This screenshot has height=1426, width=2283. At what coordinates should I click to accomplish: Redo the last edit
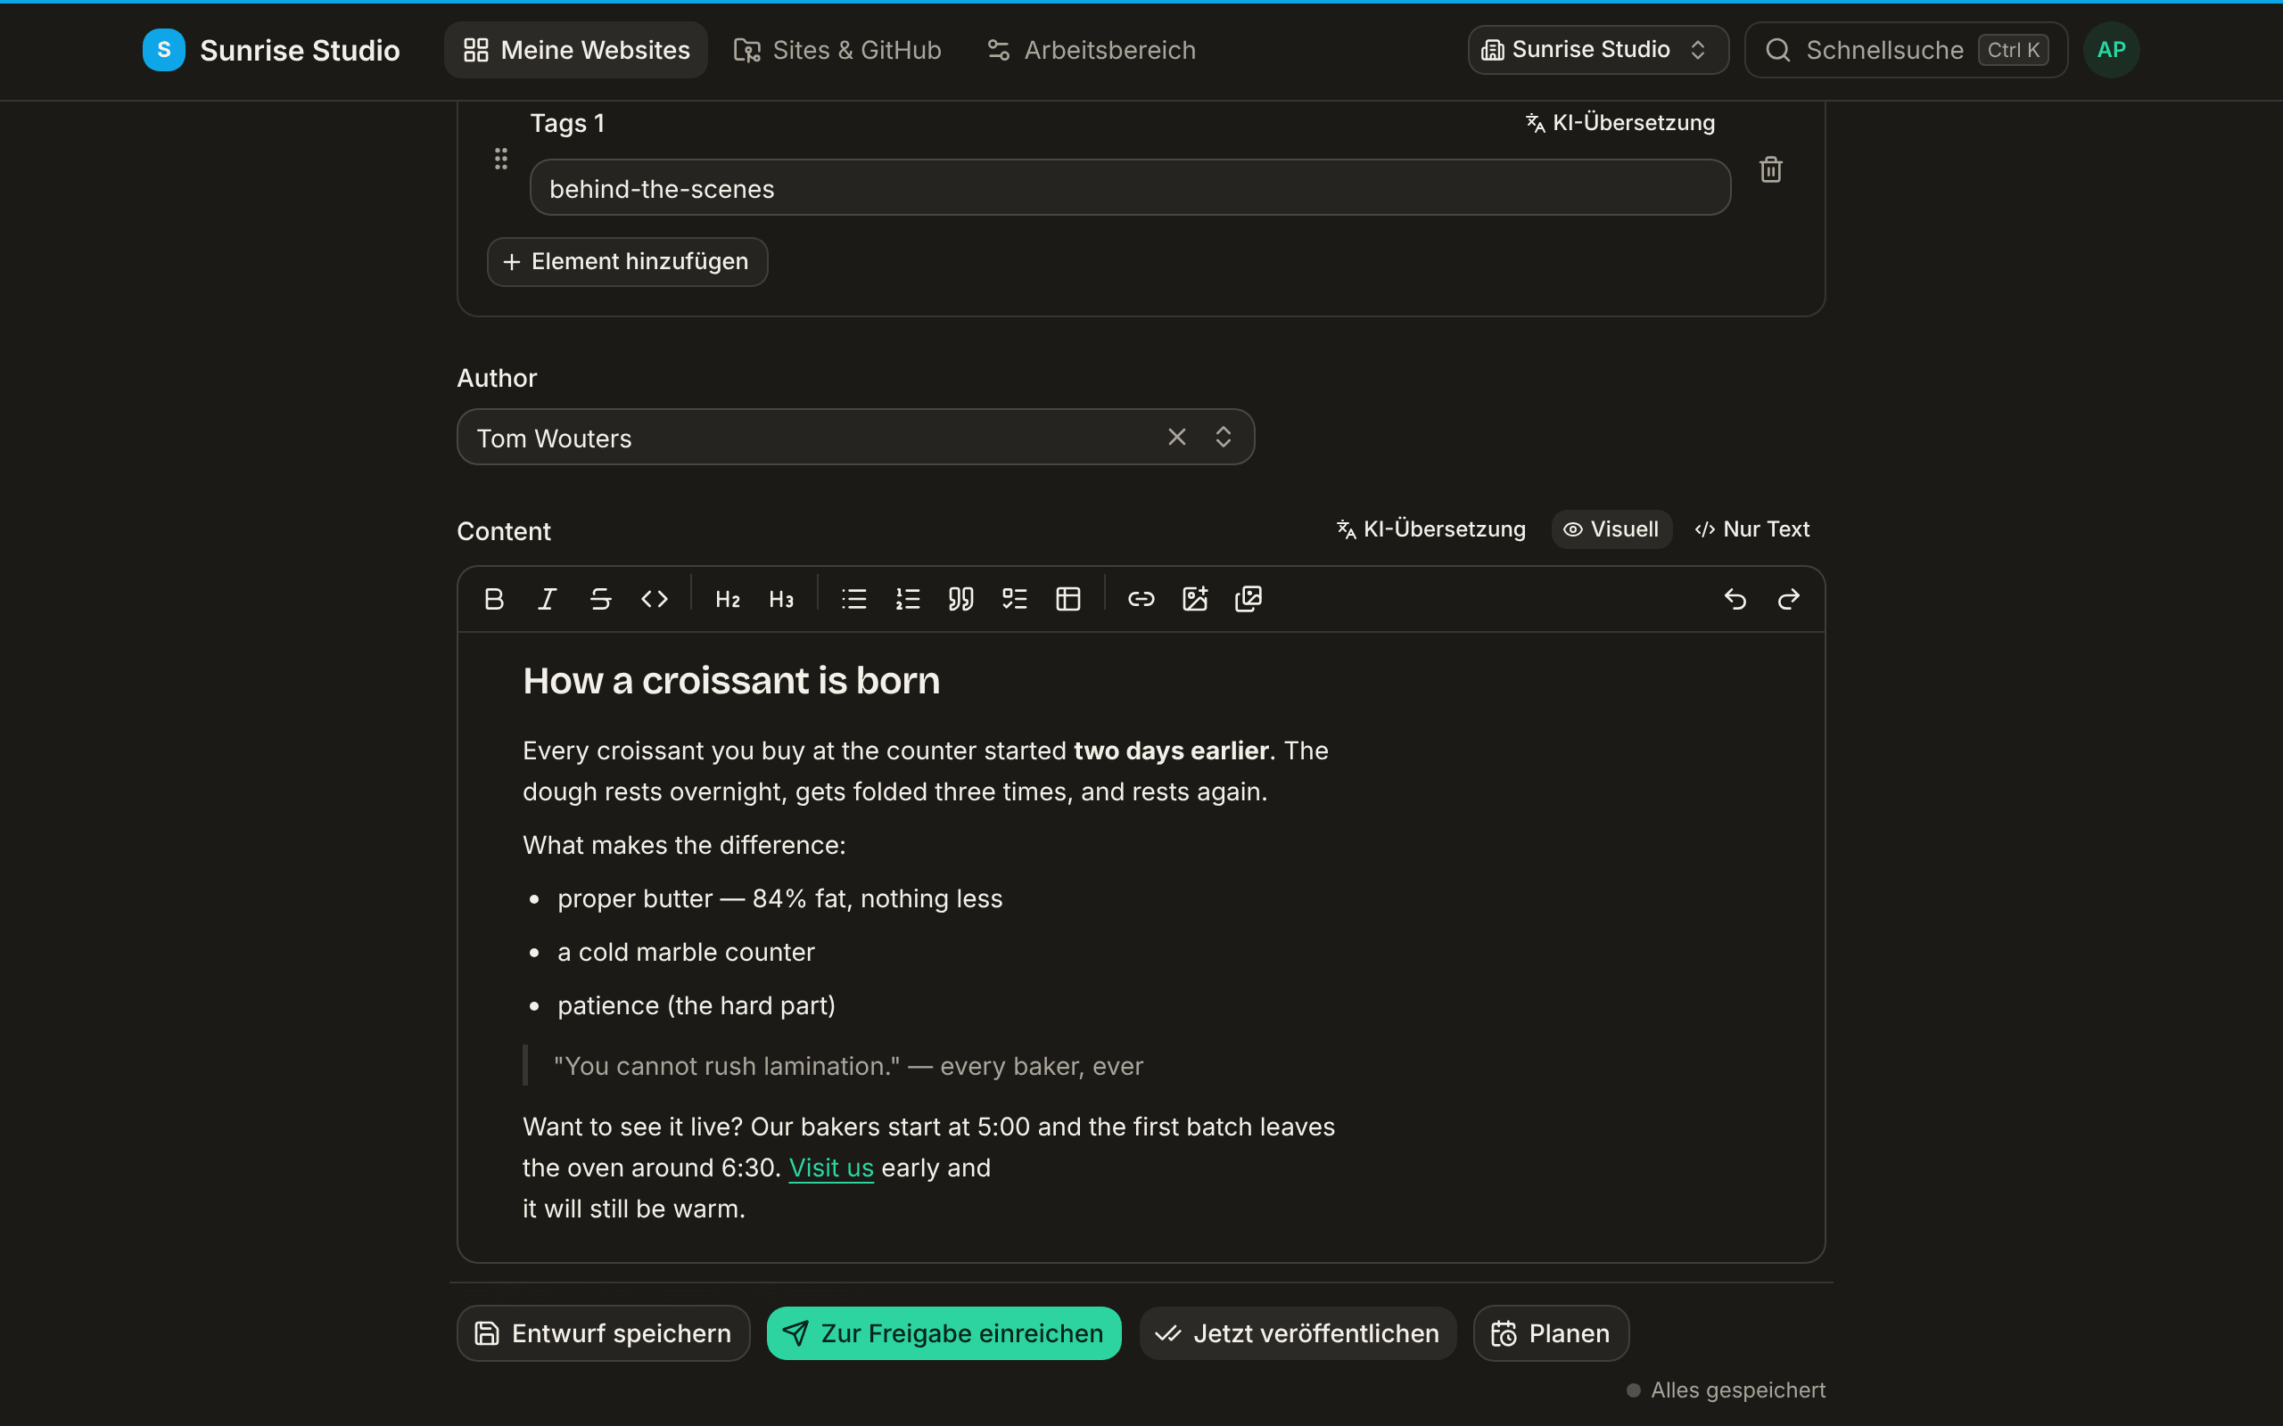tap(1790, 599)
